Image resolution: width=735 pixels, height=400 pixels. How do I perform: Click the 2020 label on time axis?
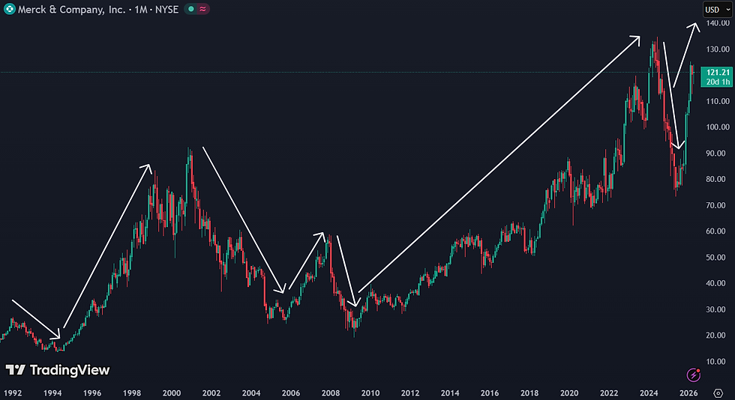[x=569, y=393]
